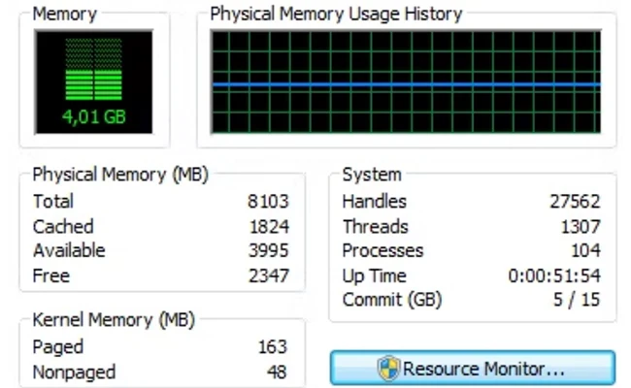
Task: Click the Cached memory label
Action: coord(63,226)
